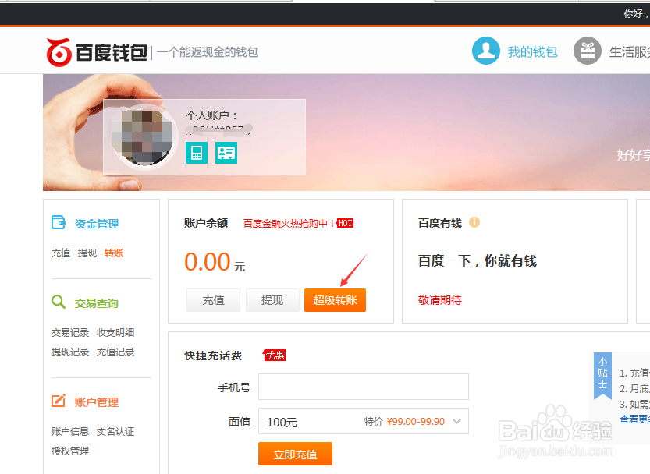The image size is (650, 474).
Task: Click the 账户余额 heading
Action: coord(206,223)
